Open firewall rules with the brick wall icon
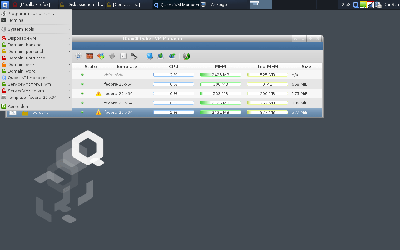Screen dimensions: 400x250 [x=90, y=56]
